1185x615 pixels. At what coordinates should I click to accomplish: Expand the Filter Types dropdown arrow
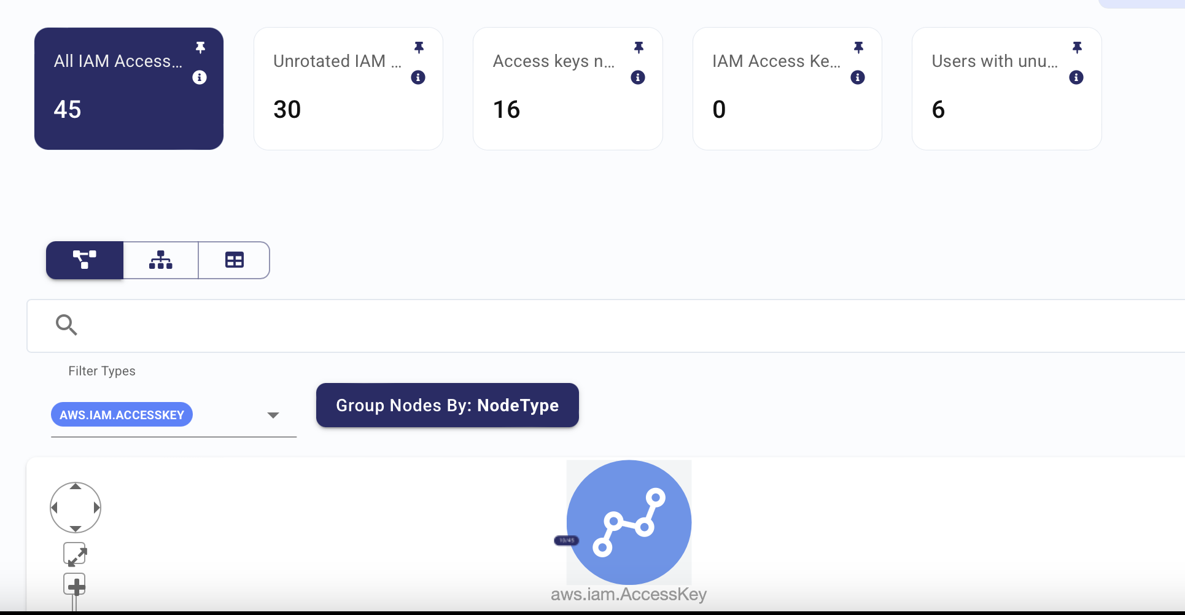pyautogui.click(x=273, y=416)
